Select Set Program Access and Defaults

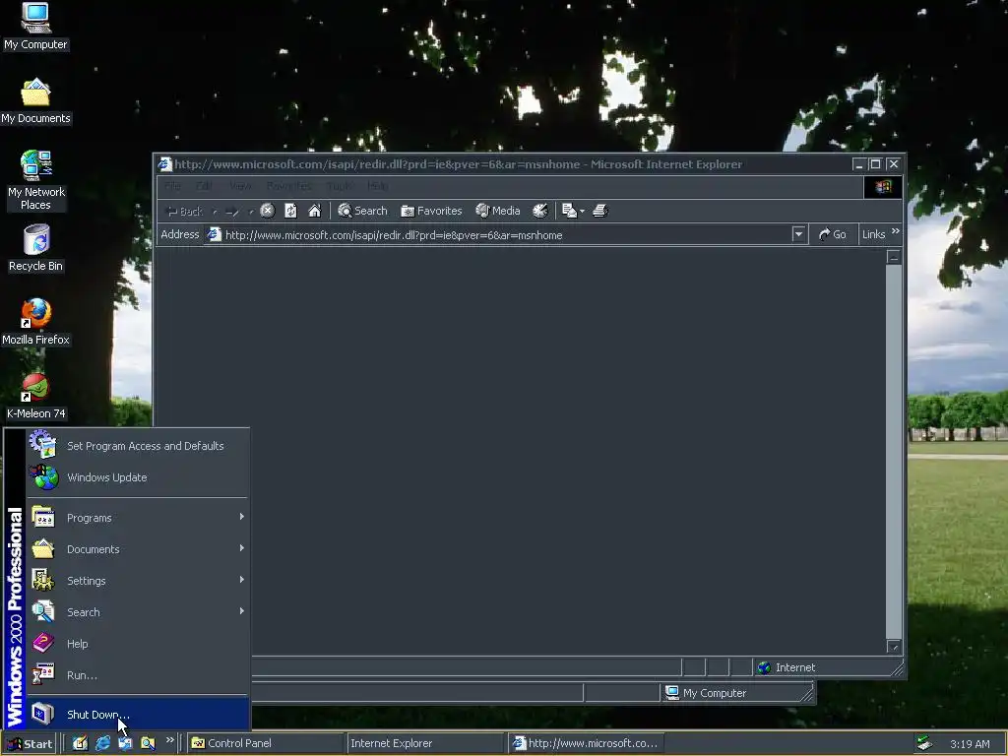[x=138, y=446]
